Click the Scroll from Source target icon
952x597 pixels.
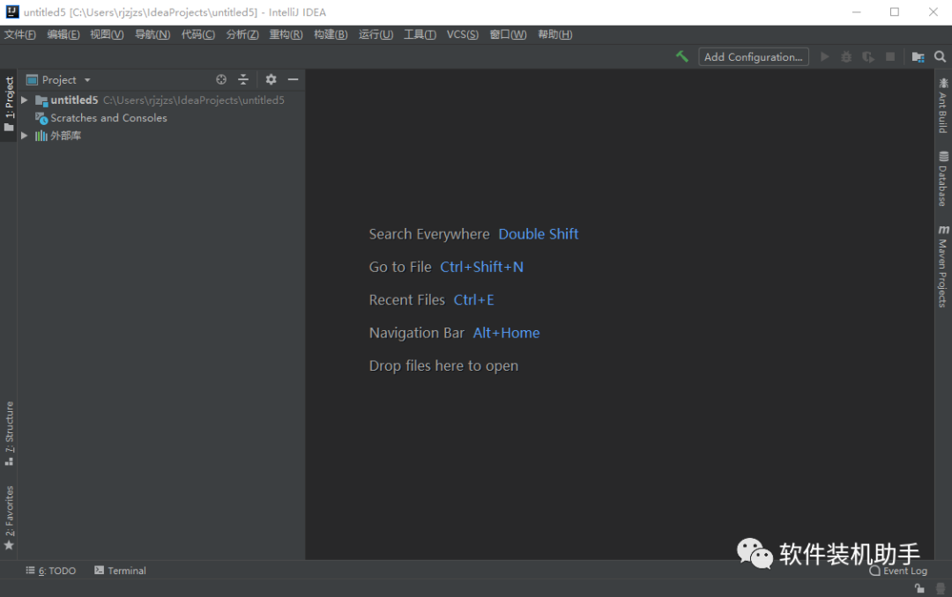221,79
